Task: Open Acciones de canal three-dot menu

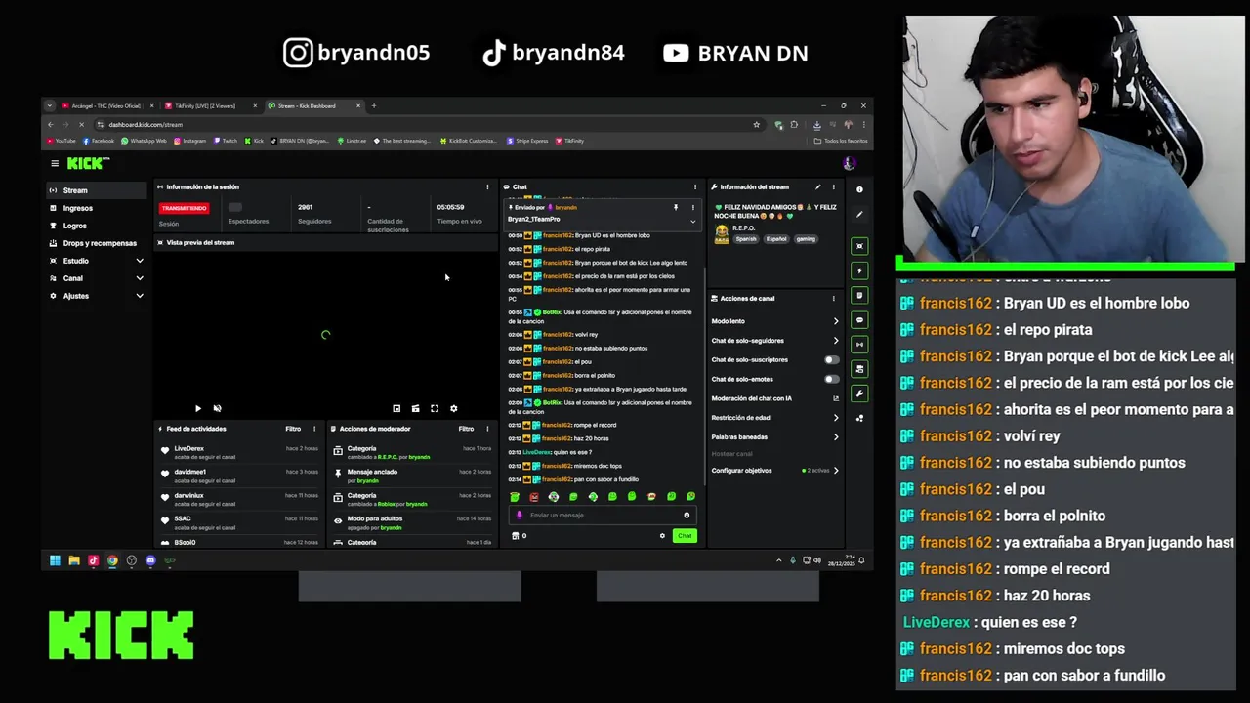Action: pyautogui.click(x=833, y=298)
